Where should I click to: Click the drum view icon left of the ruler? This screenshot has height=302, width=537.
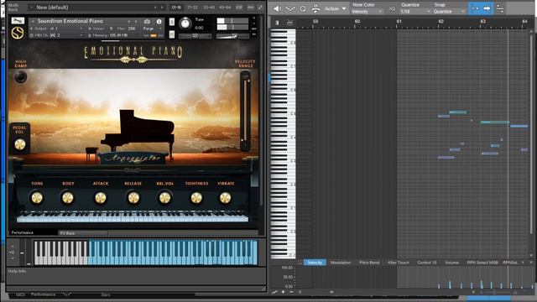click(289, 23)
